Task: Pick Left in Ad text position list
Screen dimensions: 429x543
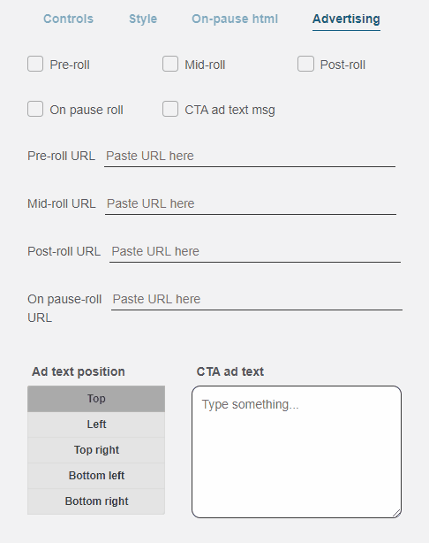Action: (96, 424)
